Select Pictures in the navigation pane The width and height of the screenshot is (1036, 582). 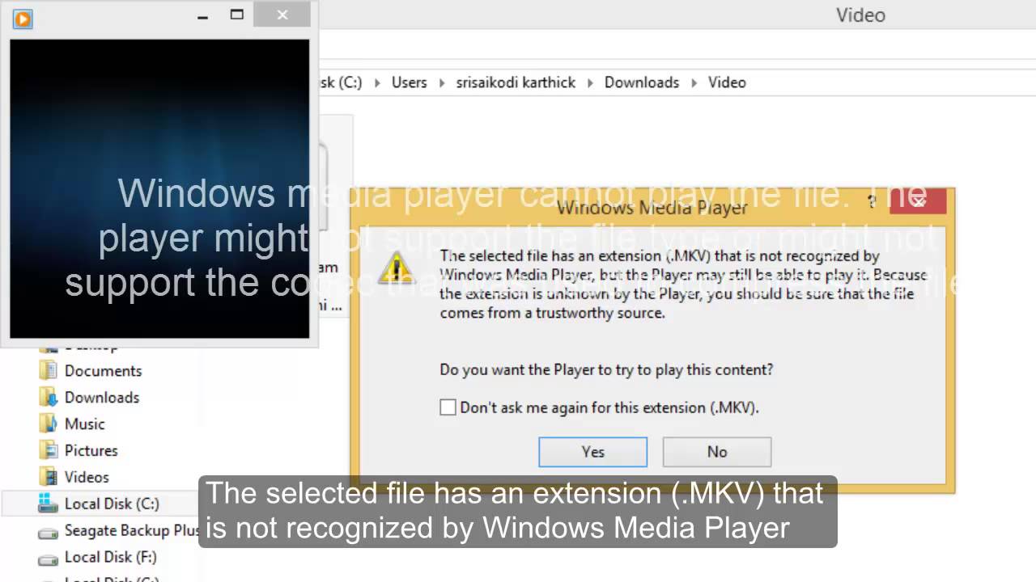pos(91,450)
